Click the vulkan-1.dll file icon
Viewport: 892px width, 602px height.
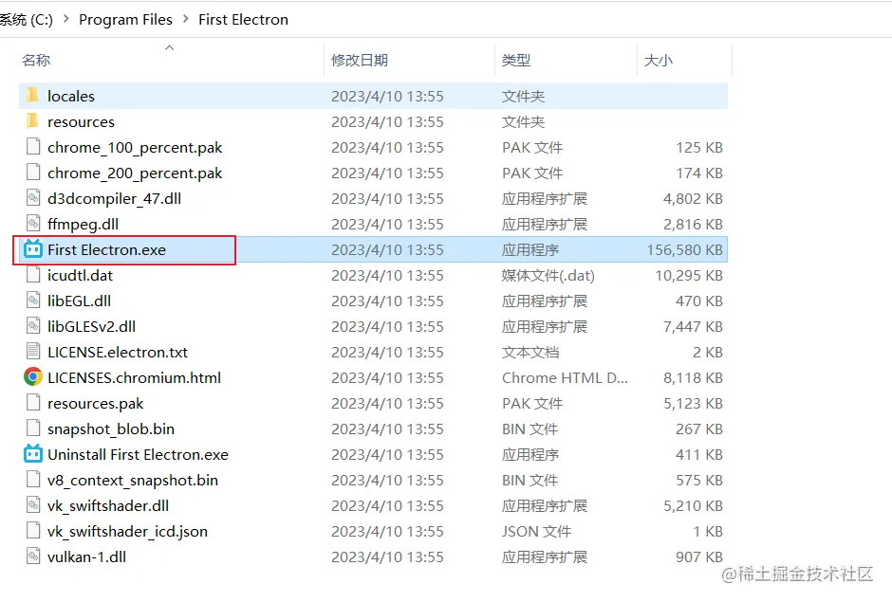click(33, 556)
